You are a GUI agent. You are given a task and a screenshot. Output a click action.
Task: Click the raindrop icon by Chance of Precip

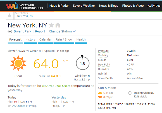[9, 106]
